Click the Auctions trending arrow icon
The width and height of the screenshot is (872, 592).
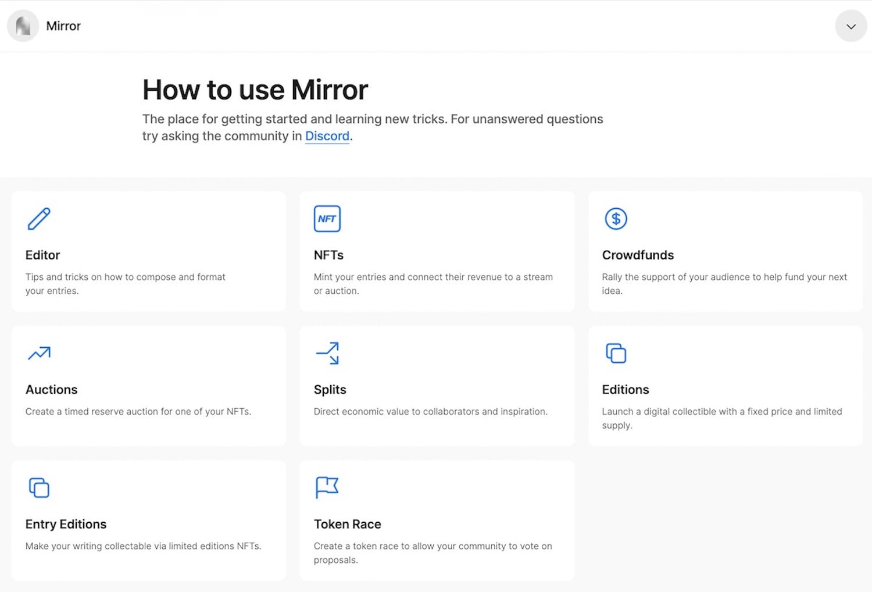click(39, 353)
